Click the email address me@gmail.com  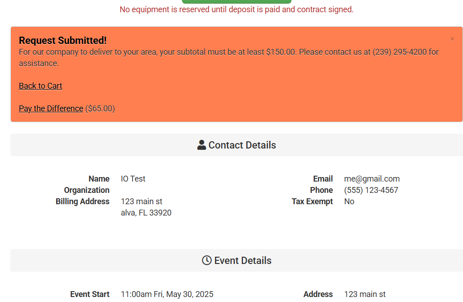pos(372,179)
